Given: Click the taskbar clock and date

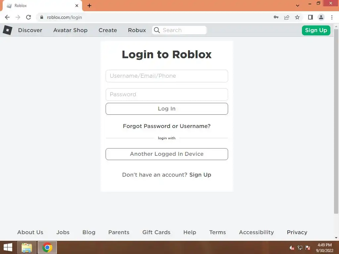Looking at the screenshot, I should [324, 248].
